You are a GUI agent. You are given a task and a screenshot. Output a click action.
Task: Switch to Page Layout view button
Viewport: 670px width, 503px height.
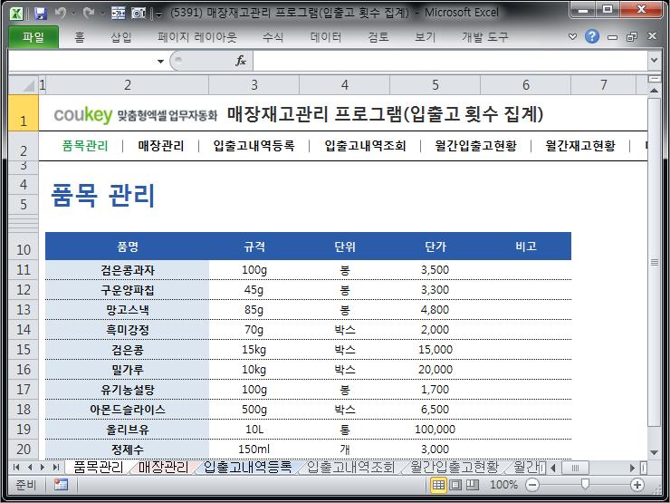[455, 485]
